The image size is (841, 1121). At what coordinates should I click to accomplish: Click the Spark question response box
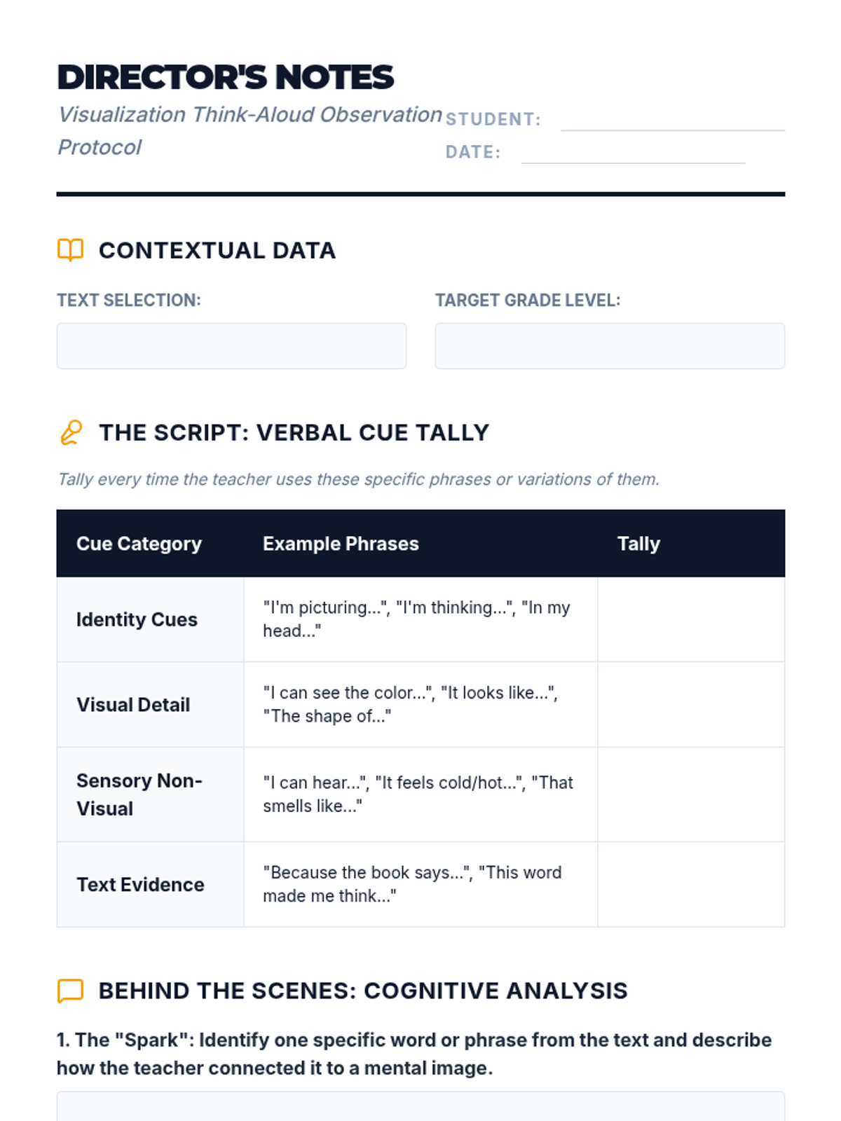pyautogui.click(x=420, y=1107)
